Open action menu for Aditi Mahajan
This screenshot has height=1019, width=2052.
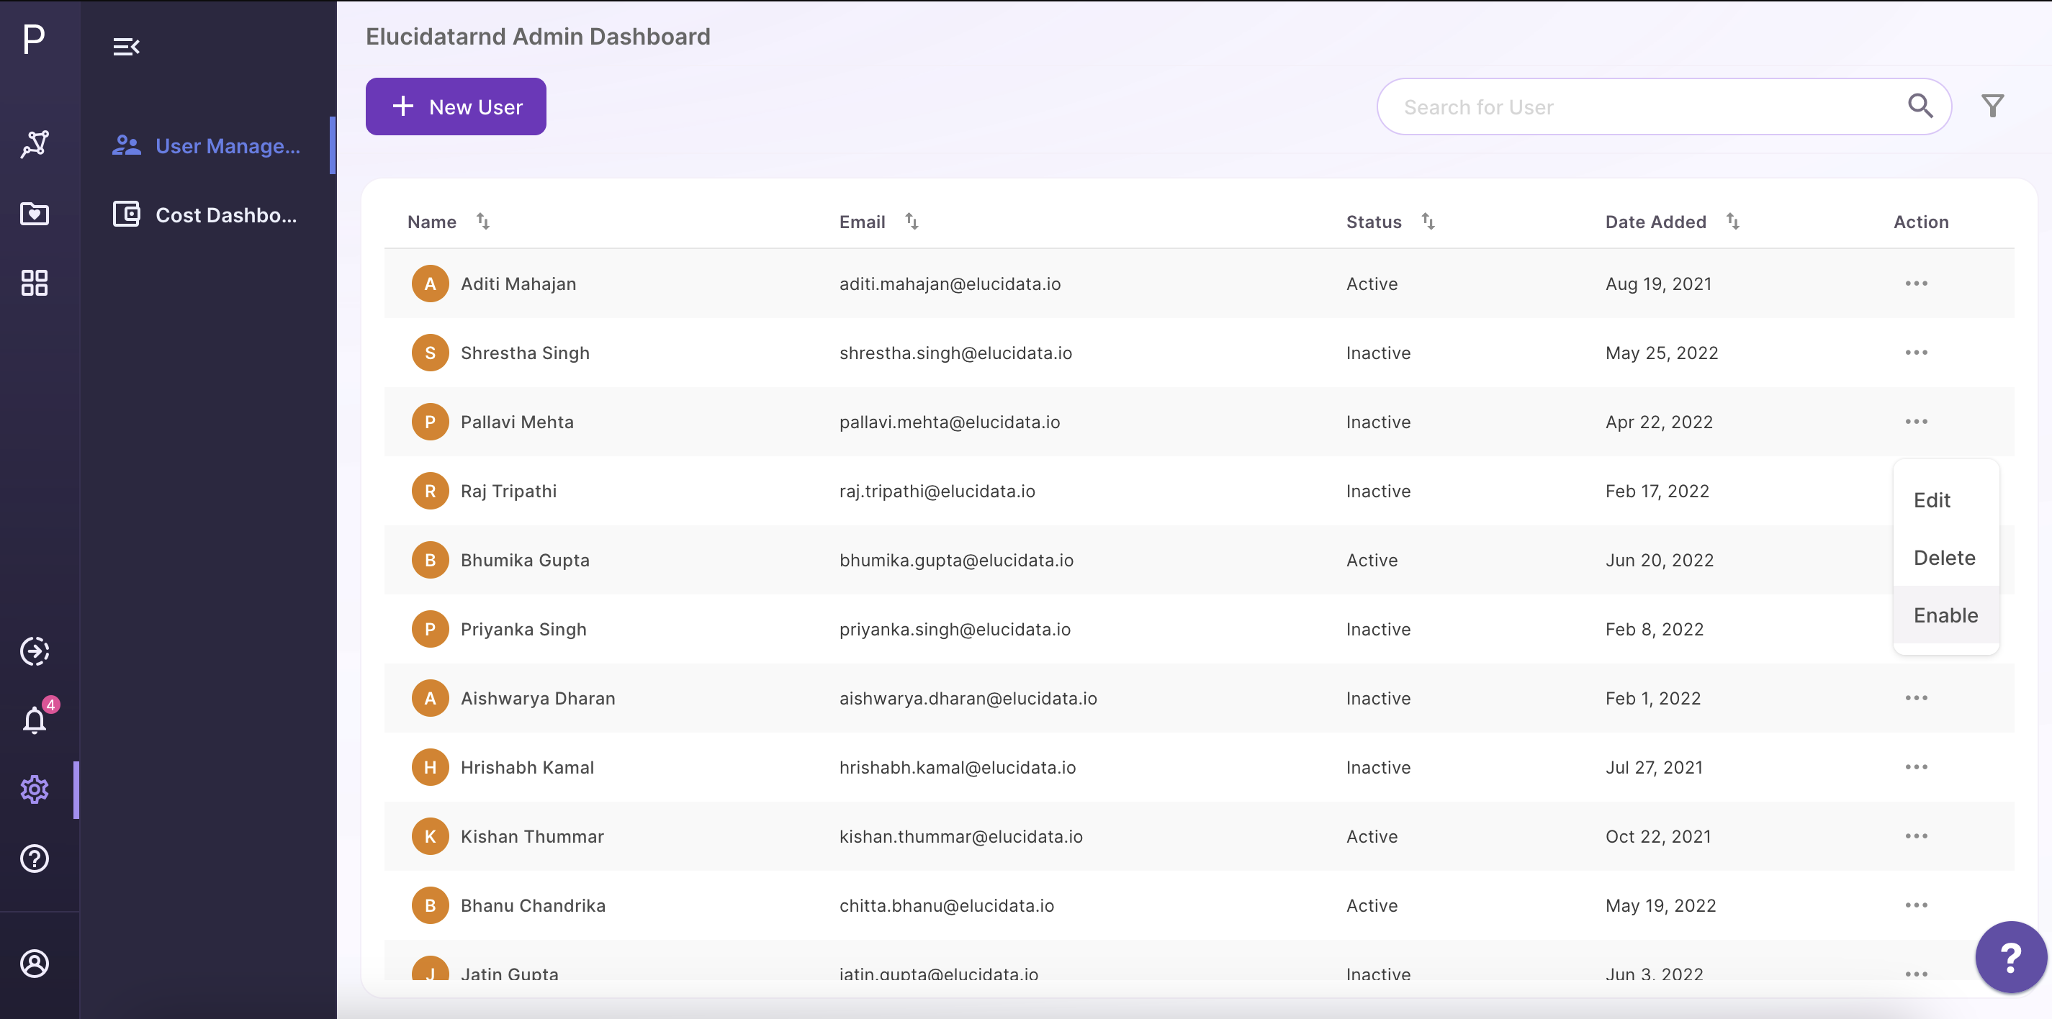[x=1916, y=284]
